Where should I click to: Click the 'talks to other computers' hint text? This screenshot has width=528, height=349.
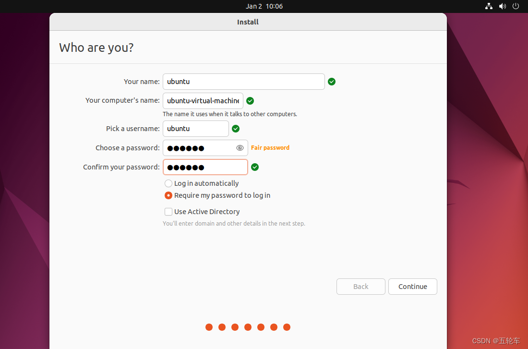(x=229, y=114)
